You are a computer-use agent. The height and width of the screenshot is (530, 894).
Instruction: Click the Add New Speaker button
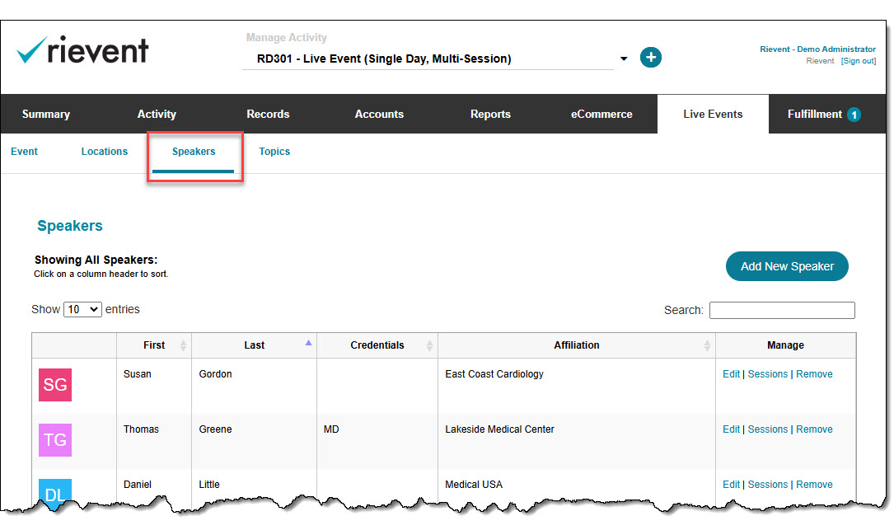coord(787,266)
